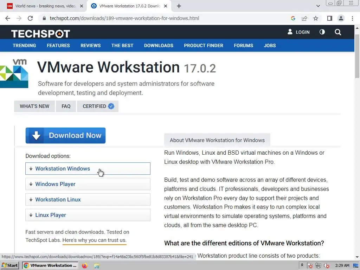Open the FEATURES menu
Viewport: 360px width, 270px height.
pyautogui.click(x=58, y=45)
